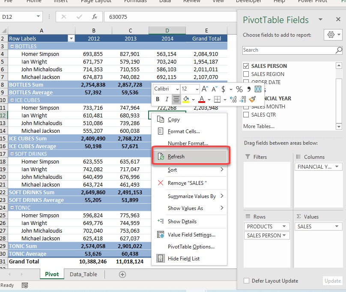
Task: Close the PivotTable Fields pane
Action: (x=338, y=19)
